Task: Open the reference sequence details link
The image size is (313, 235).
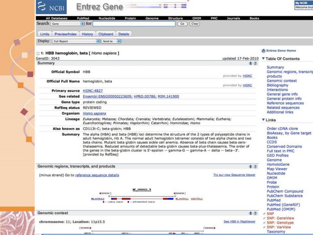Action: [x=97, y=175]
